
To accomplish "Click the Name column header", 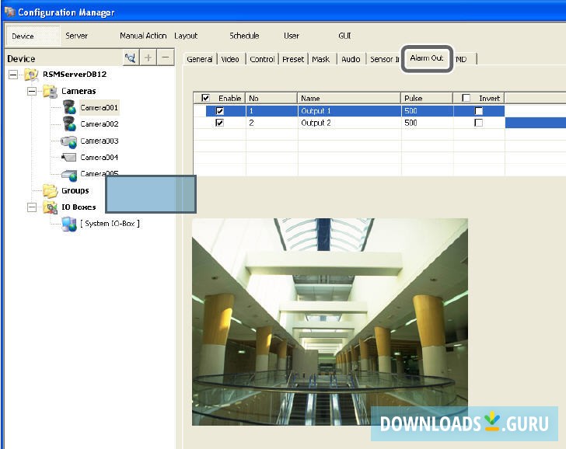I will point(349,98).
